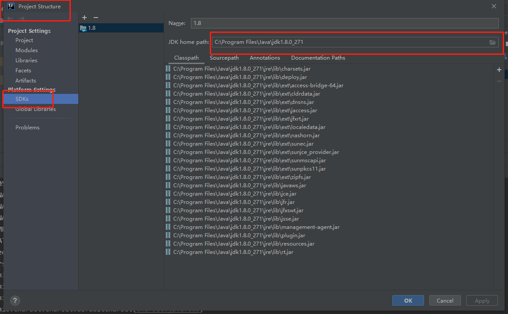Click the forward navigation arrow

tap(21, 18)
